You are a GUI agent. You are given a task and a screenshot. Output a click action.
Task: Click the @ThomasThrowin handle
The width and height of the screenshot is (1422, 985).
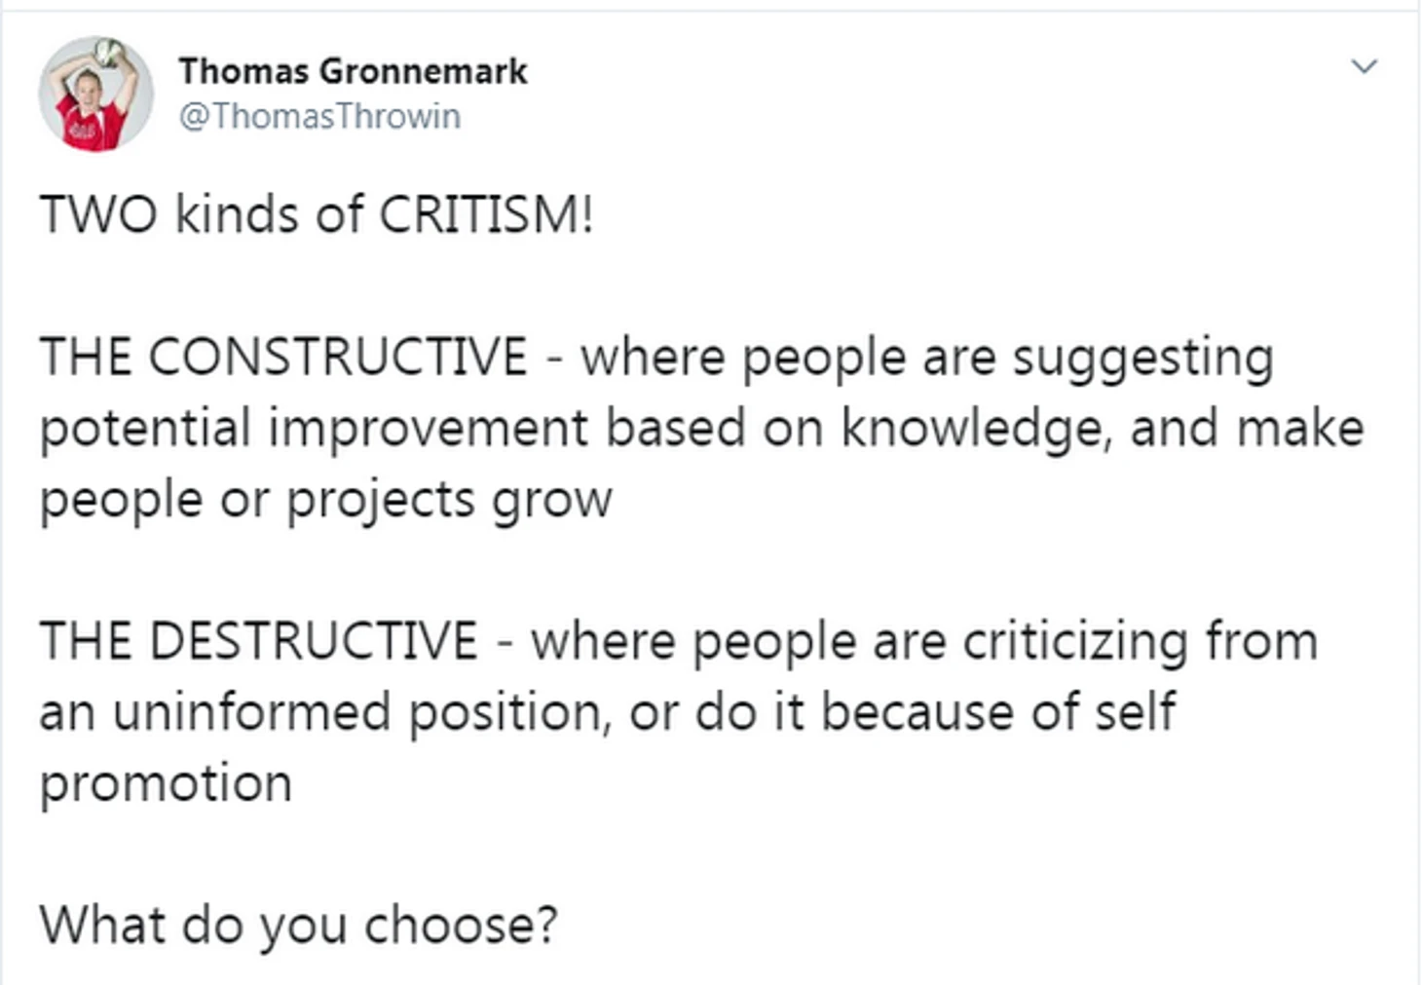(319, 116)
